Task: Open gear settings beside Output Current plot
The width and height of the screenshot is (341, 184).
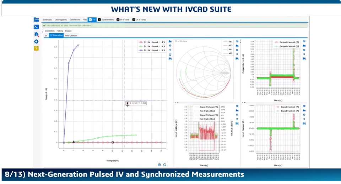Action: 304,50
